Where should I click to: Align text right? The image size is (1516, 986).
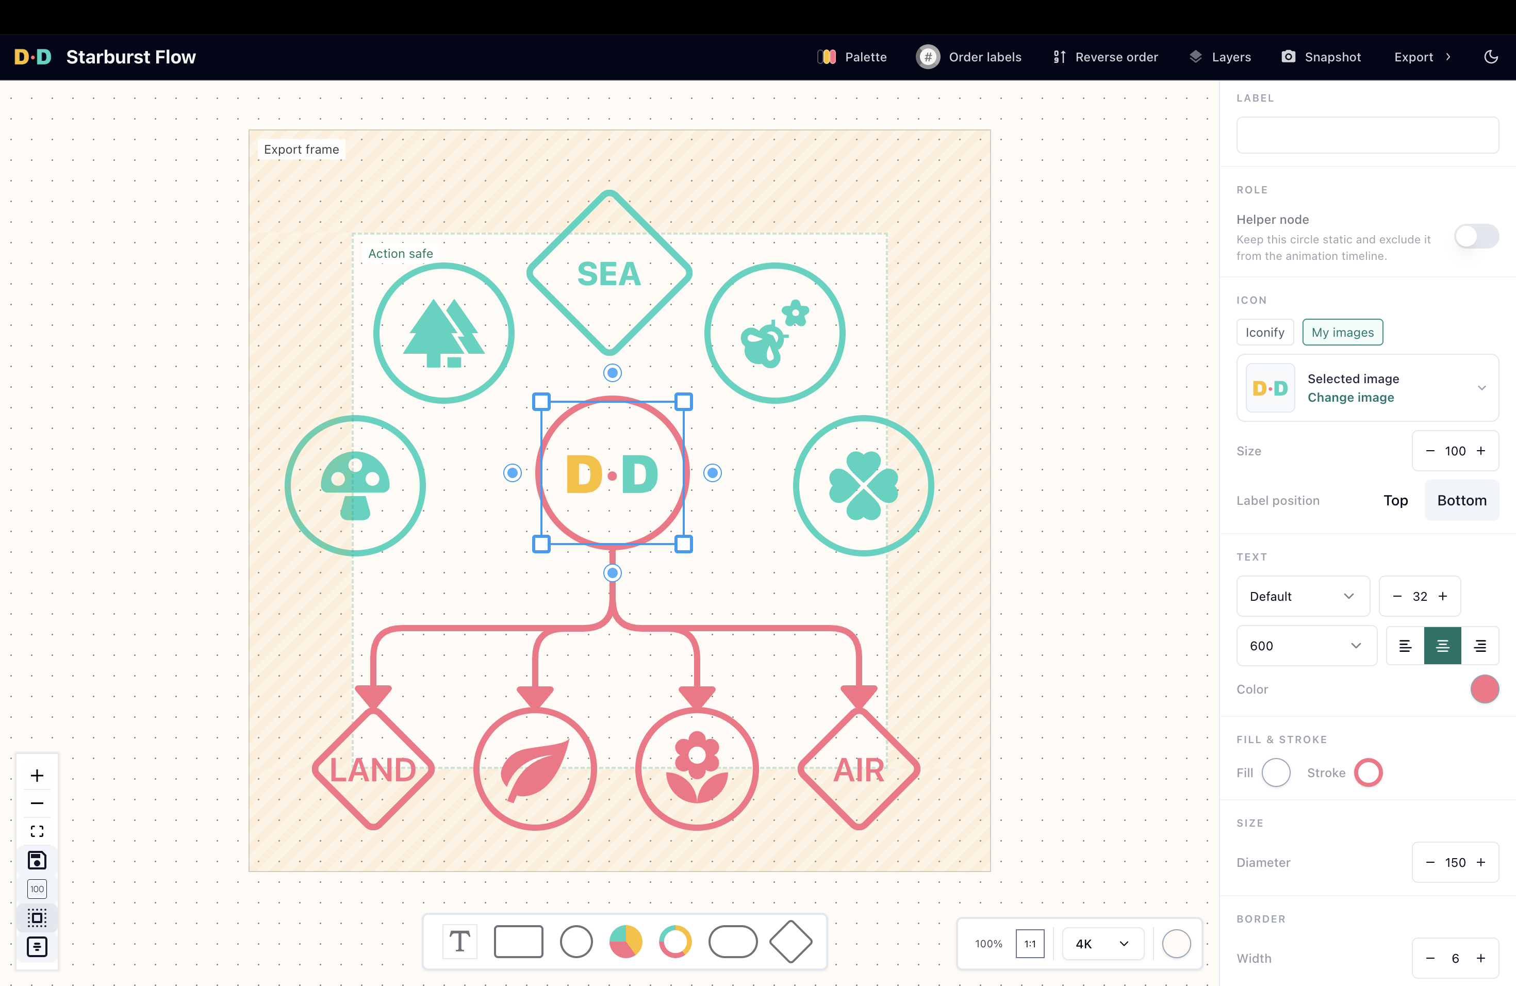click(x=1480, y=646)
